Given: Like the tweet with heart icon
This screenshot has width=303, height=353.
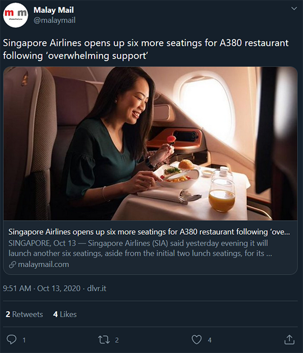Looking at the screenshot, I should [196, 340].
